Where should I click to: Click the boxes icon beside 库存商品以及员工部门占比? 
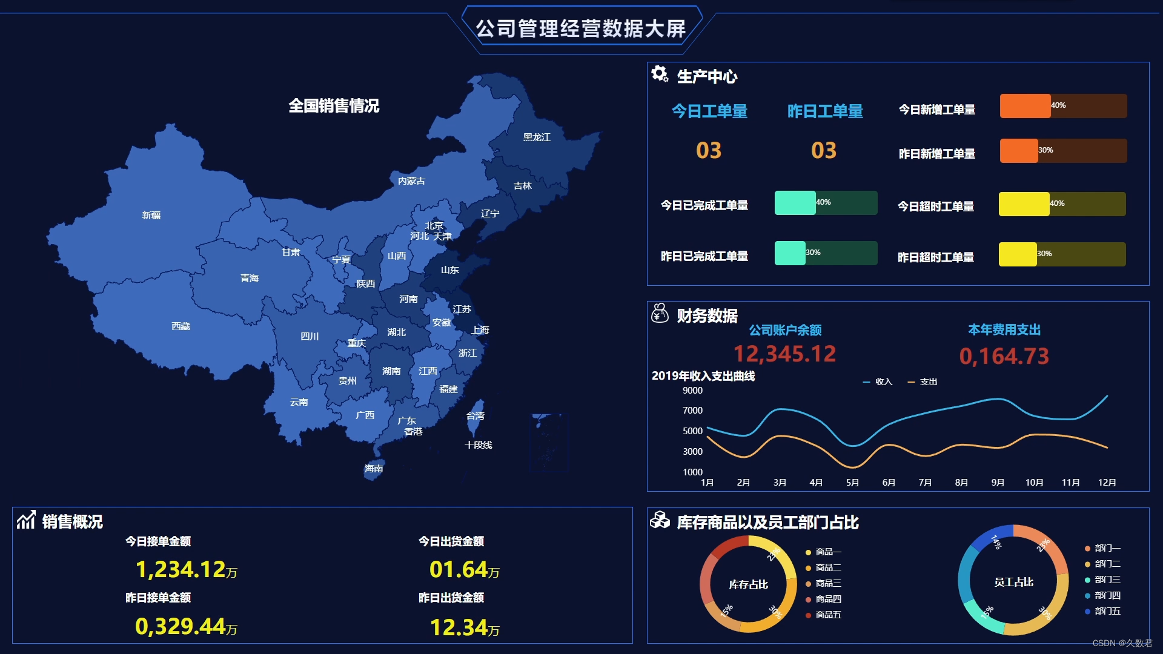(660, 520)
